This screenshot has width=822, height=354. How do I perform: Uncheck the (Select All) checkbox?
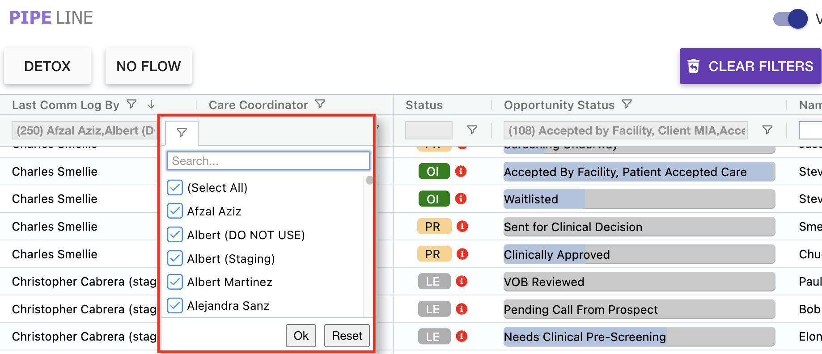click(x=175, y=188)
